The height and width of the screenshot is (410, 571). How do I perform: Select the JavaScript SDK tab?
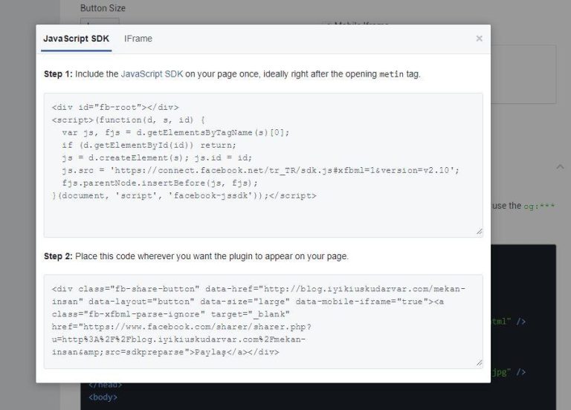click(x=77, y=39)
